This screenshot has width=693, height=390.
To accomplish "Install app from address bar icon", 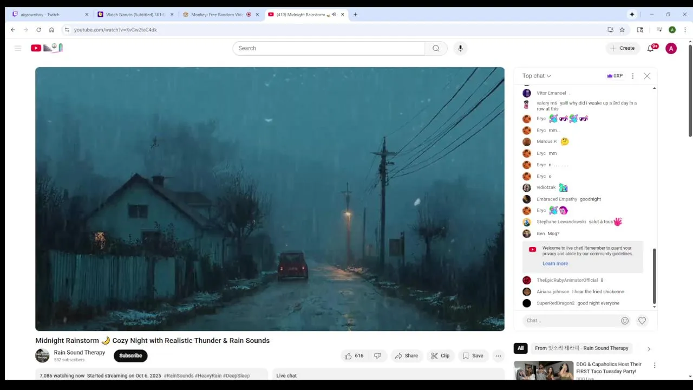I will (610, 30).
